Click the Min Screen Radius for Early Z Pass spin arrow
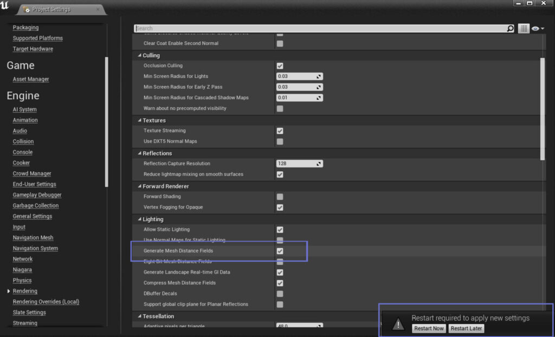This screenshot has height=337, width=555. coord(319,87)
